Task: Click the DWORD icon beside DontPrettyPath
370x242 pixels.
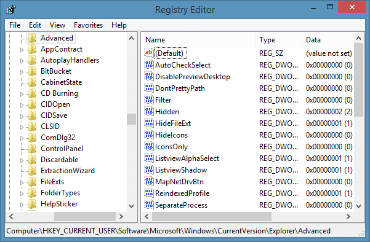Action: tap(148, 88)
